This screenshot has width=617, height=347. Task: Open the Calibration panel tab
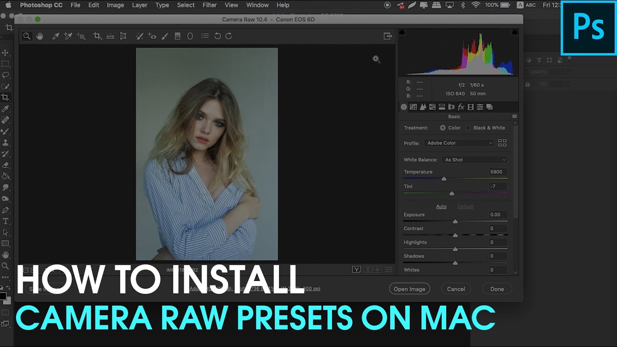click(470, 107)
